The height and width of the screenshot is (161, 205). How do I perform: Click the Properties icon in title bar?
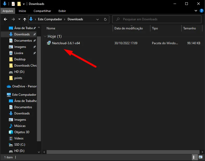click(x=13, y=4)
